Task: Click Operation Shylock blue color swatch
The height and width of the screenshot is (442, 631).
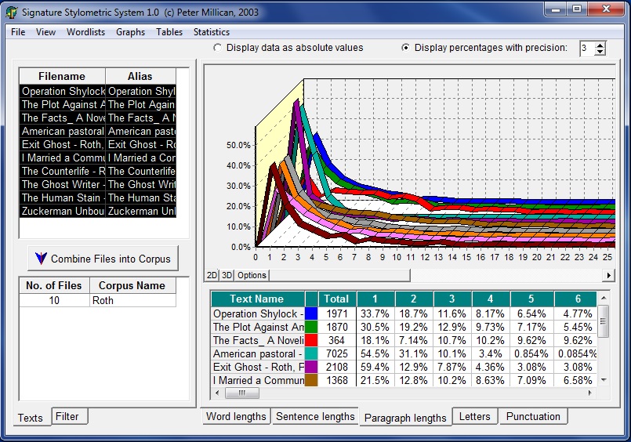Action: (311, 313)
